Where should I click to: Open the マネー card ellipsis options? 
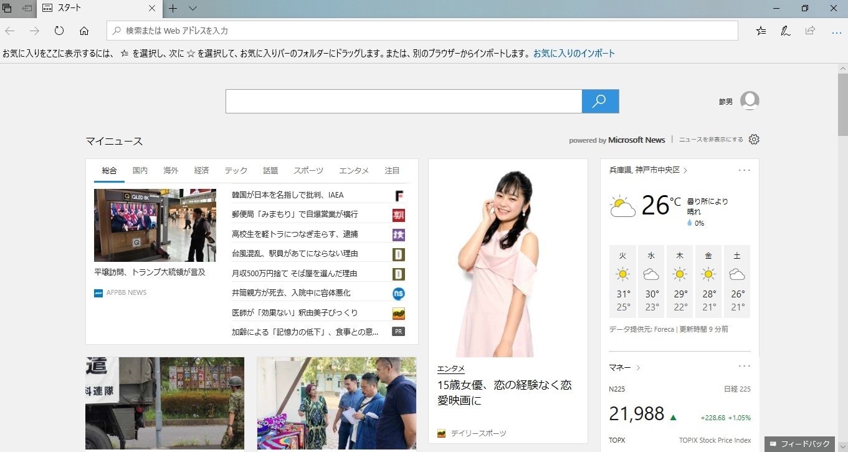point(745,366)
